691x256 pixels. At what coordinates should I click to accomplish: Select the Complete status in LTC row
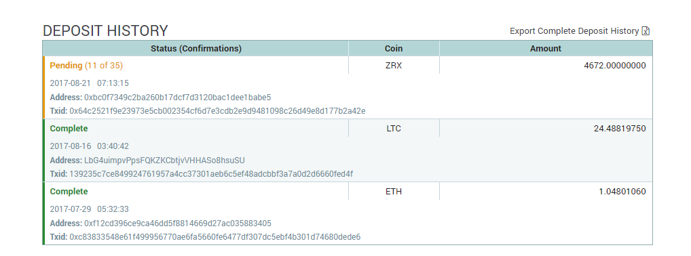pos(69,129)
